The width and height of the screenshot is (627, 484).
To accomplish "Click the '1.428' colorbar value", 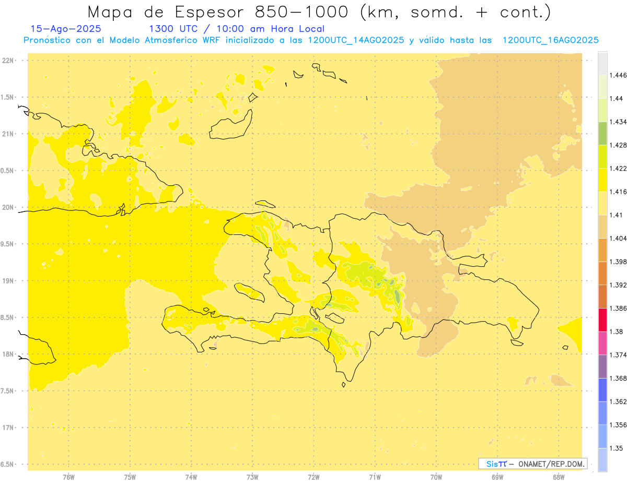I will [x=619, y=145].
